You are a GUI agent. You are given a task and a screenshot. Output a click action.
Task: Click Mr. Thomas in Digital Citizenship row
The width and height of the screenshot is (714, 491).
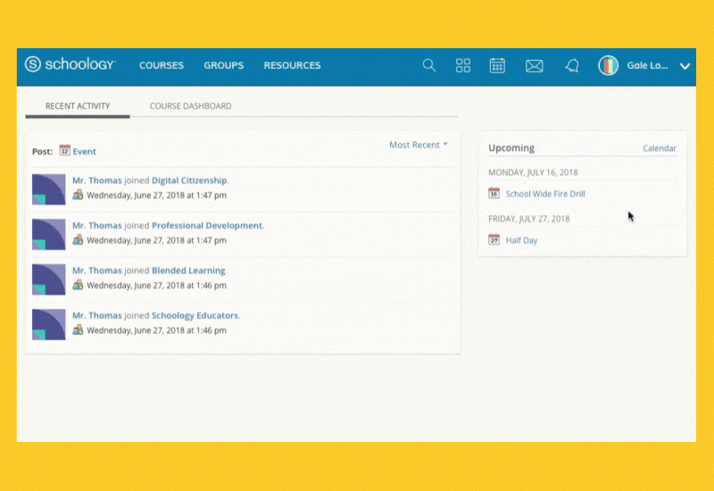(97, 180)
